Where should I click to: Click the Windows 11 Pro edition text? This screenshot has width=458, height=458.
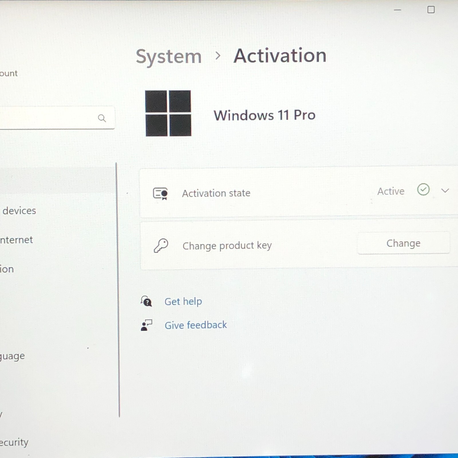coord(264,115)
